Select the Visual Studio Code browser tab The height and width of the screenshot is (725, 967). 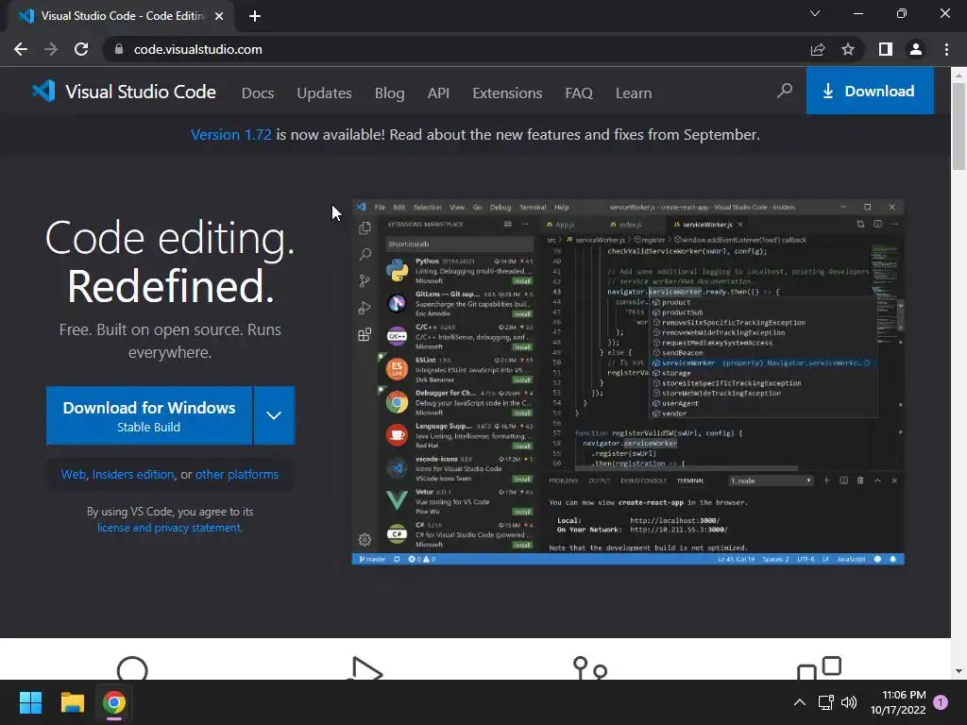pyautogui.click(x=122, y=16)
